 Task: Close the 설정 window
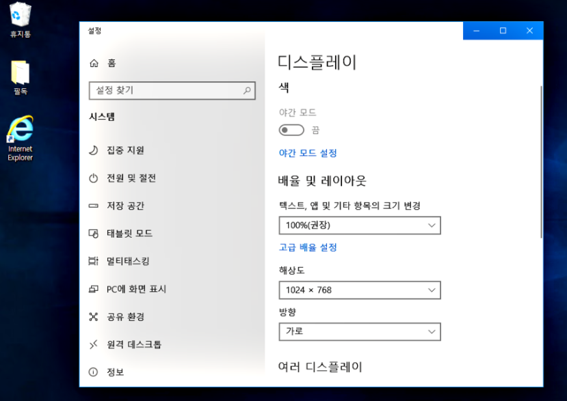530,31
